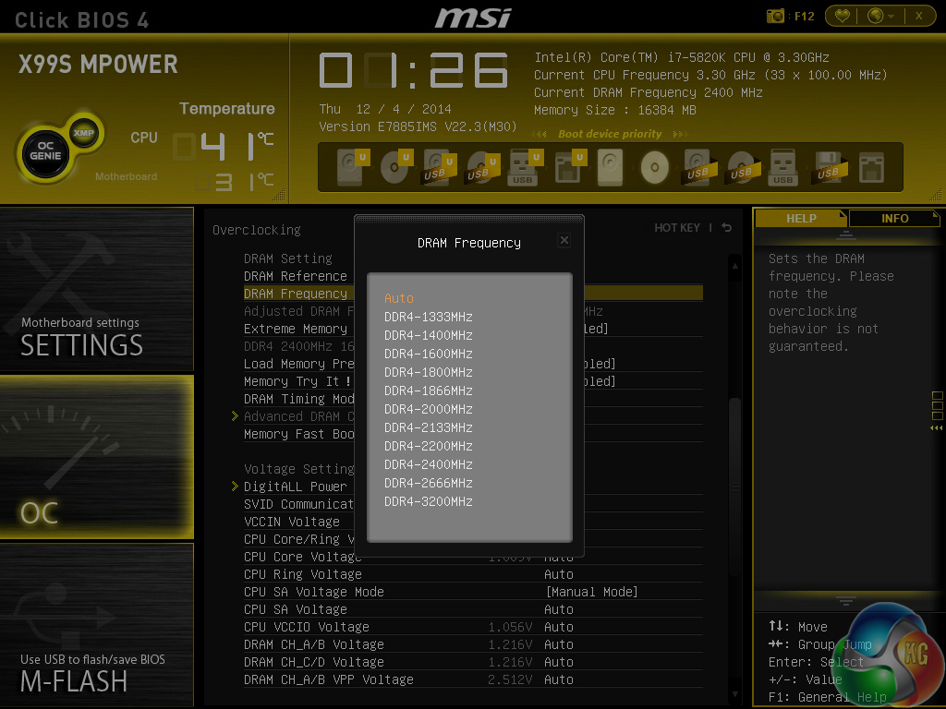Select the DRAM CH_A/B Voltage row
The height and width of the screenshot is (709, 946).
click(x=473, y=644)
